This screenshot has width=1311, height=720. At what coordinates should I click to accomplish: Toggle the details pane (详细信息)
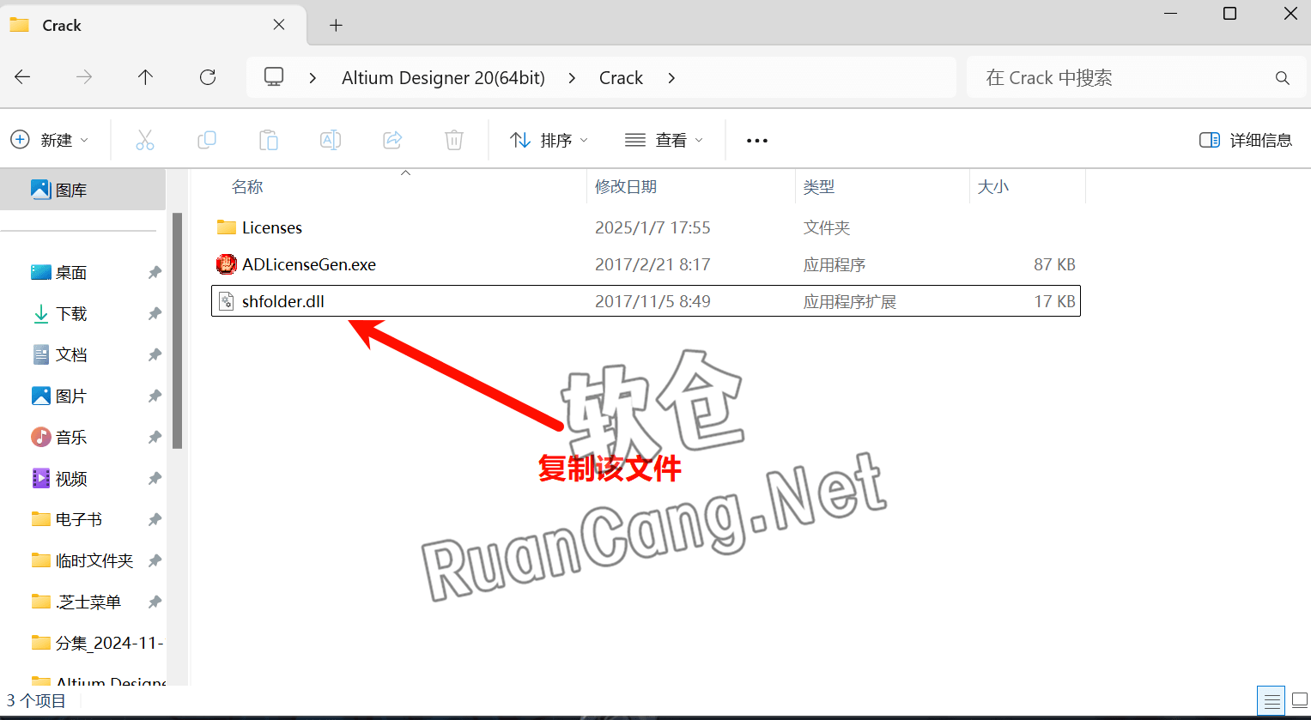coord(1246,140)
